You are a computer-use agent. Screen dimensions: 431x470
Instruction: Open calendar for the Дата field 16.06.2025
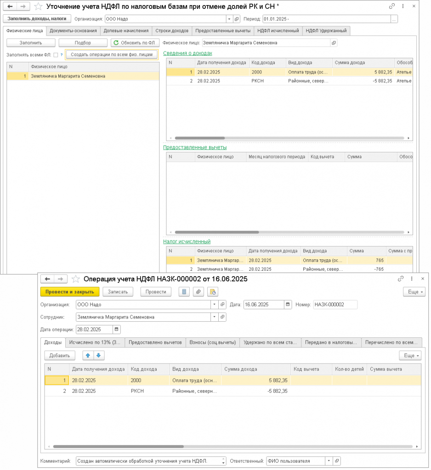coord(288,305)
